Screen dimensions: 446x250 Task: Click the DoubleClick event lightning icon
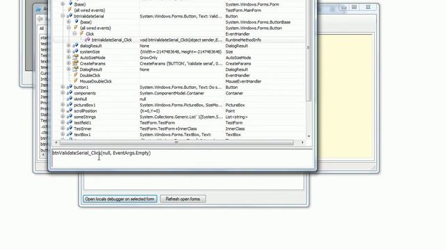point(76,75)
